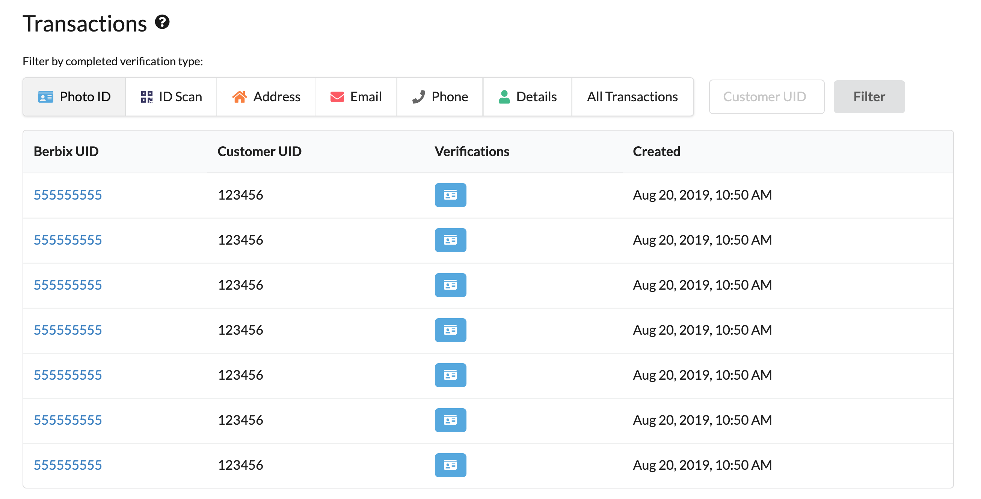Click the help question mark icon
The width and height of the screenshot is (981, 499).
162,22
